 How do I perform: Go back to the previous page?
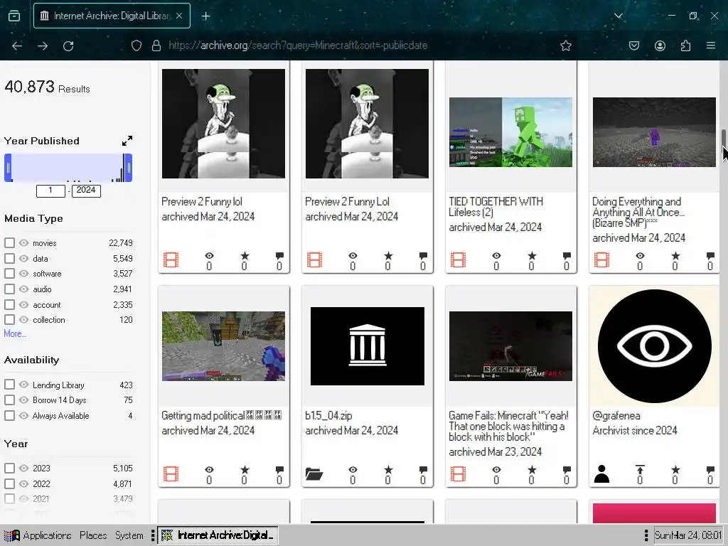pos(17,45)
